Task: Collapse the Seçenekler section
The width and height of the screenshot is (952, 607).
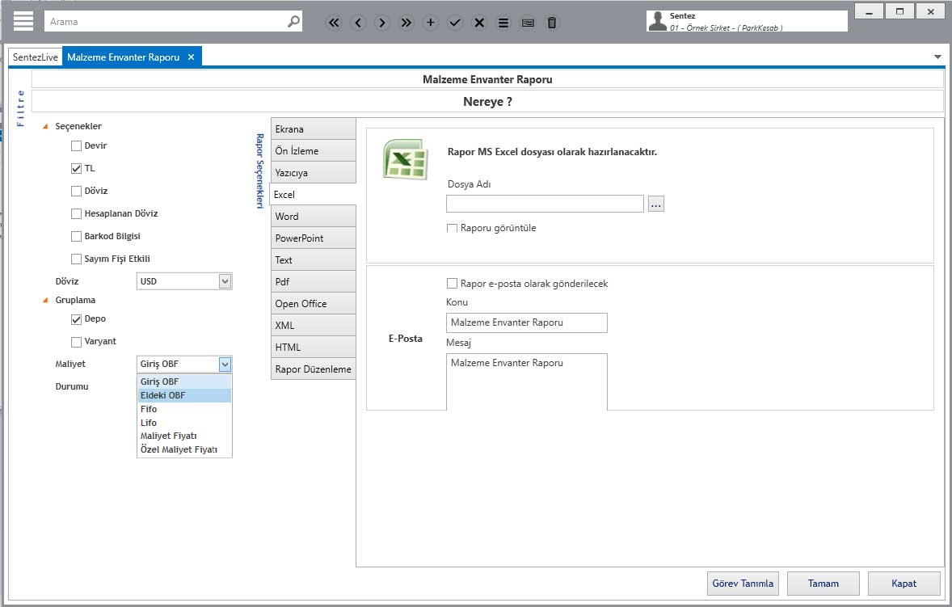Action: (x=45, y=127)
